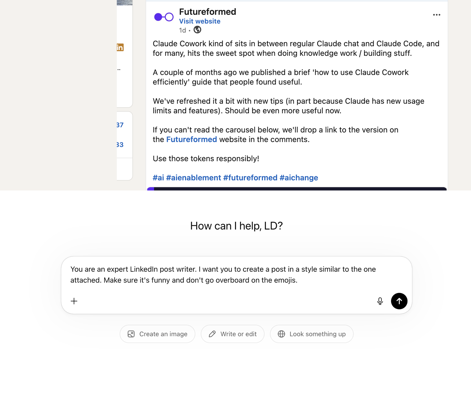
Task: Activate the microphone dictation icon
Action: [380, 301]
